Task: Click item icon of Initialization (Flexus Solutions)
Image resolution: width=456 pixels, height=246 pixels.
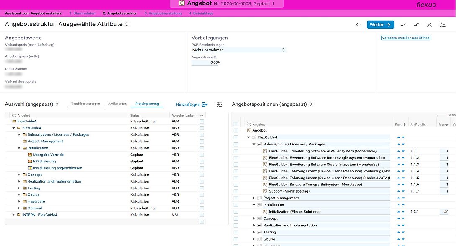Action: click(265, 212)
